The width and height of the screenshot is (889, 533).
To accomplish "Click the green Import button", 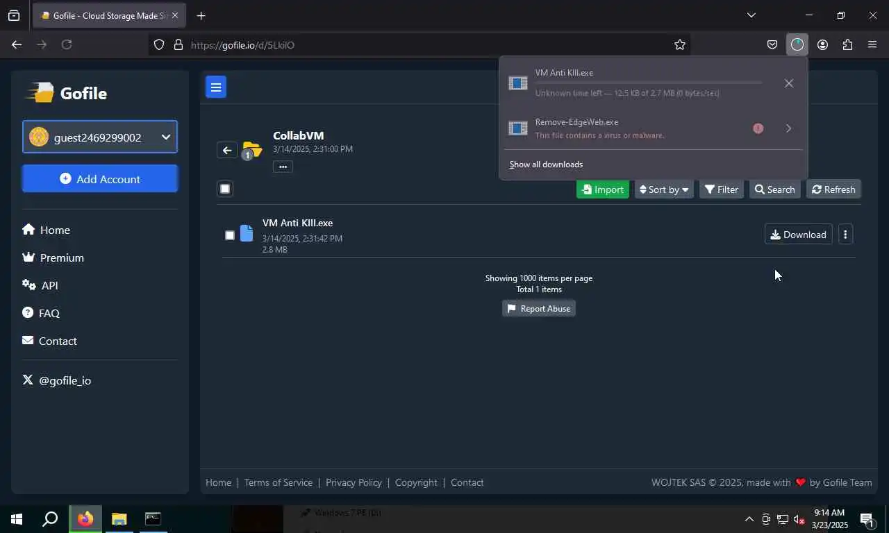I will point(603,189).
